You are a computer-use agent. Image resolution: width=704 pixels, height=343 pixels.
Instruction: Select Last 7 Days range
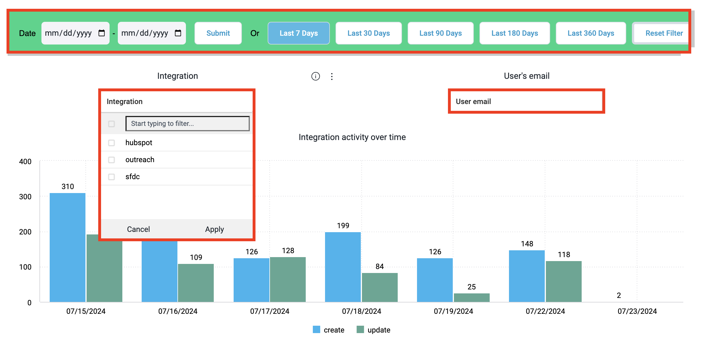(299, 33)
